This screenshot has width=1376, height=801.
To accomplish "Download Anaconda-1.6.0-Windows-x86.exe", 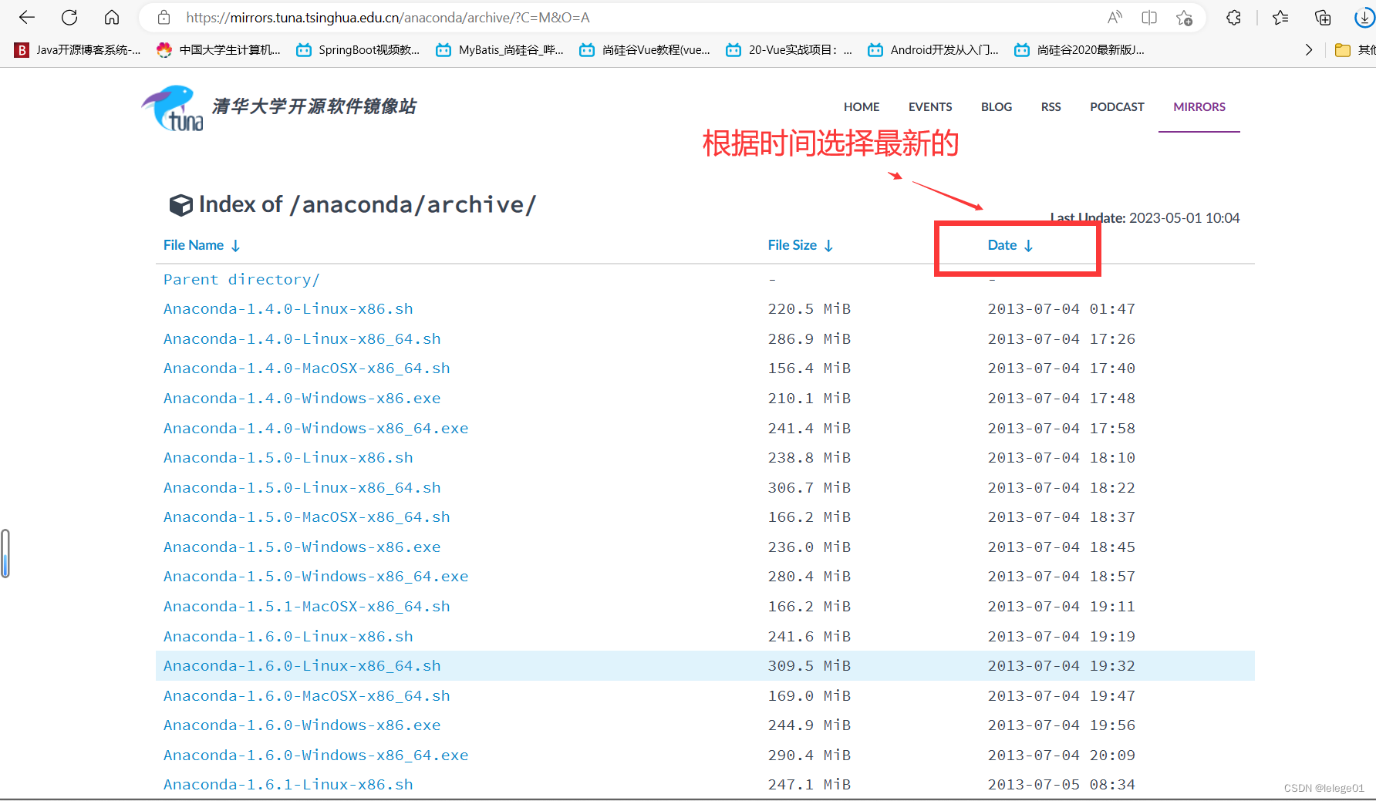I will [302, 725].
